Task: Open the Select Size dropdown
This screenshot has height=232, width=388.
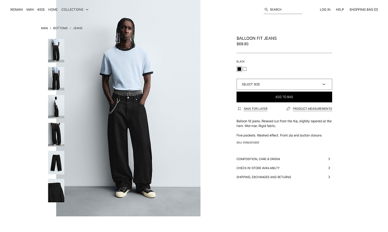Action: click(284, 85)
